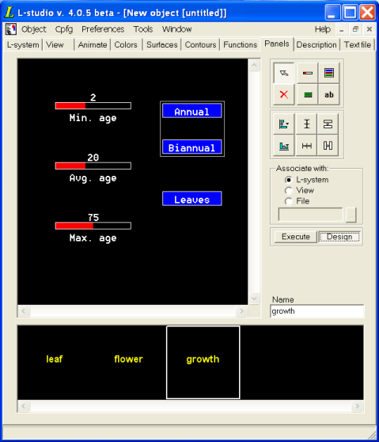Image resolution: width=379 pixels, height=442 pixels.
Task: Choose the slider creation tool
Action: [x=307, y=73]
